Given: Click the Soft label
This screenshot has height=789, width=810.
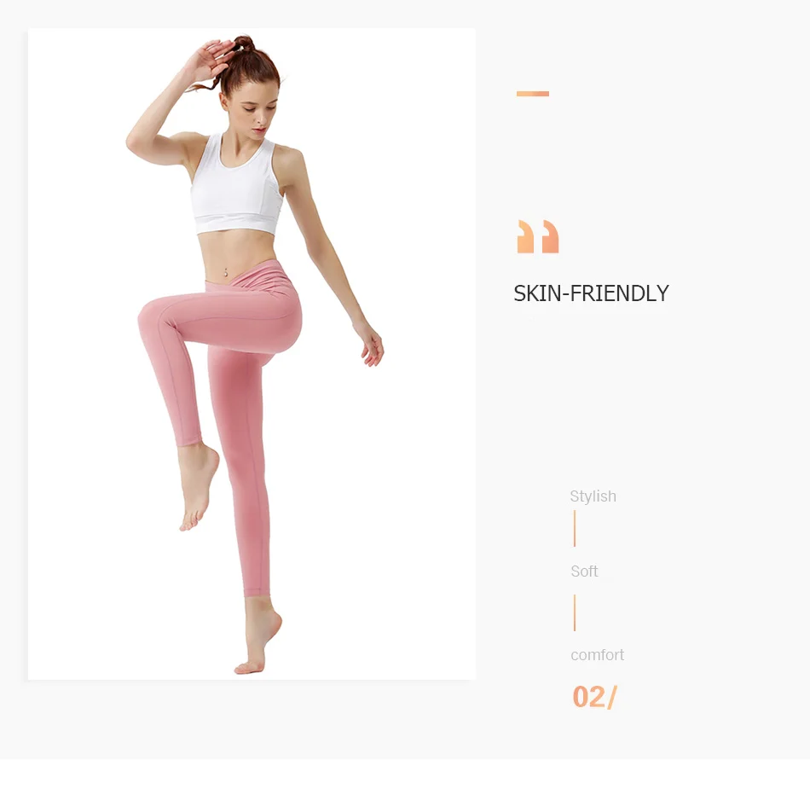Looking at the screenshot, I should [584, 571].
